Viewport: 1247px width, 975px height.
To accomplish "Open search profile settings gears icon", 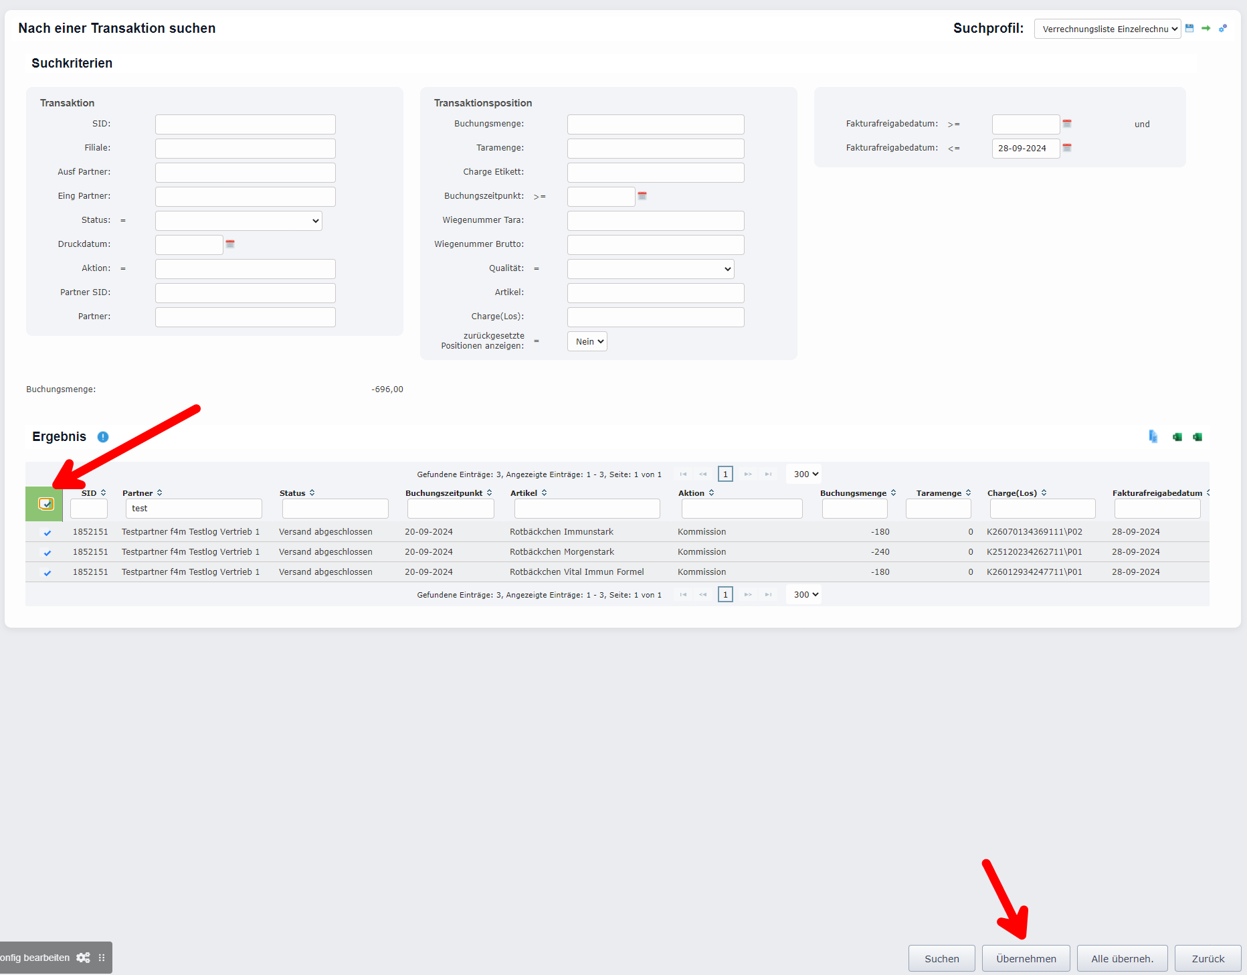I will pyautogui.click(x=1222, y=28).
